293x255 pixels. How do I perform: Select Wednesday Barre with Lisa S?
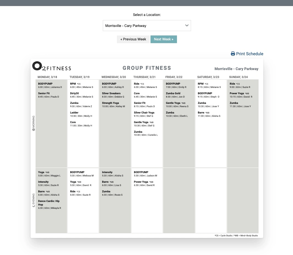[112, 184]
